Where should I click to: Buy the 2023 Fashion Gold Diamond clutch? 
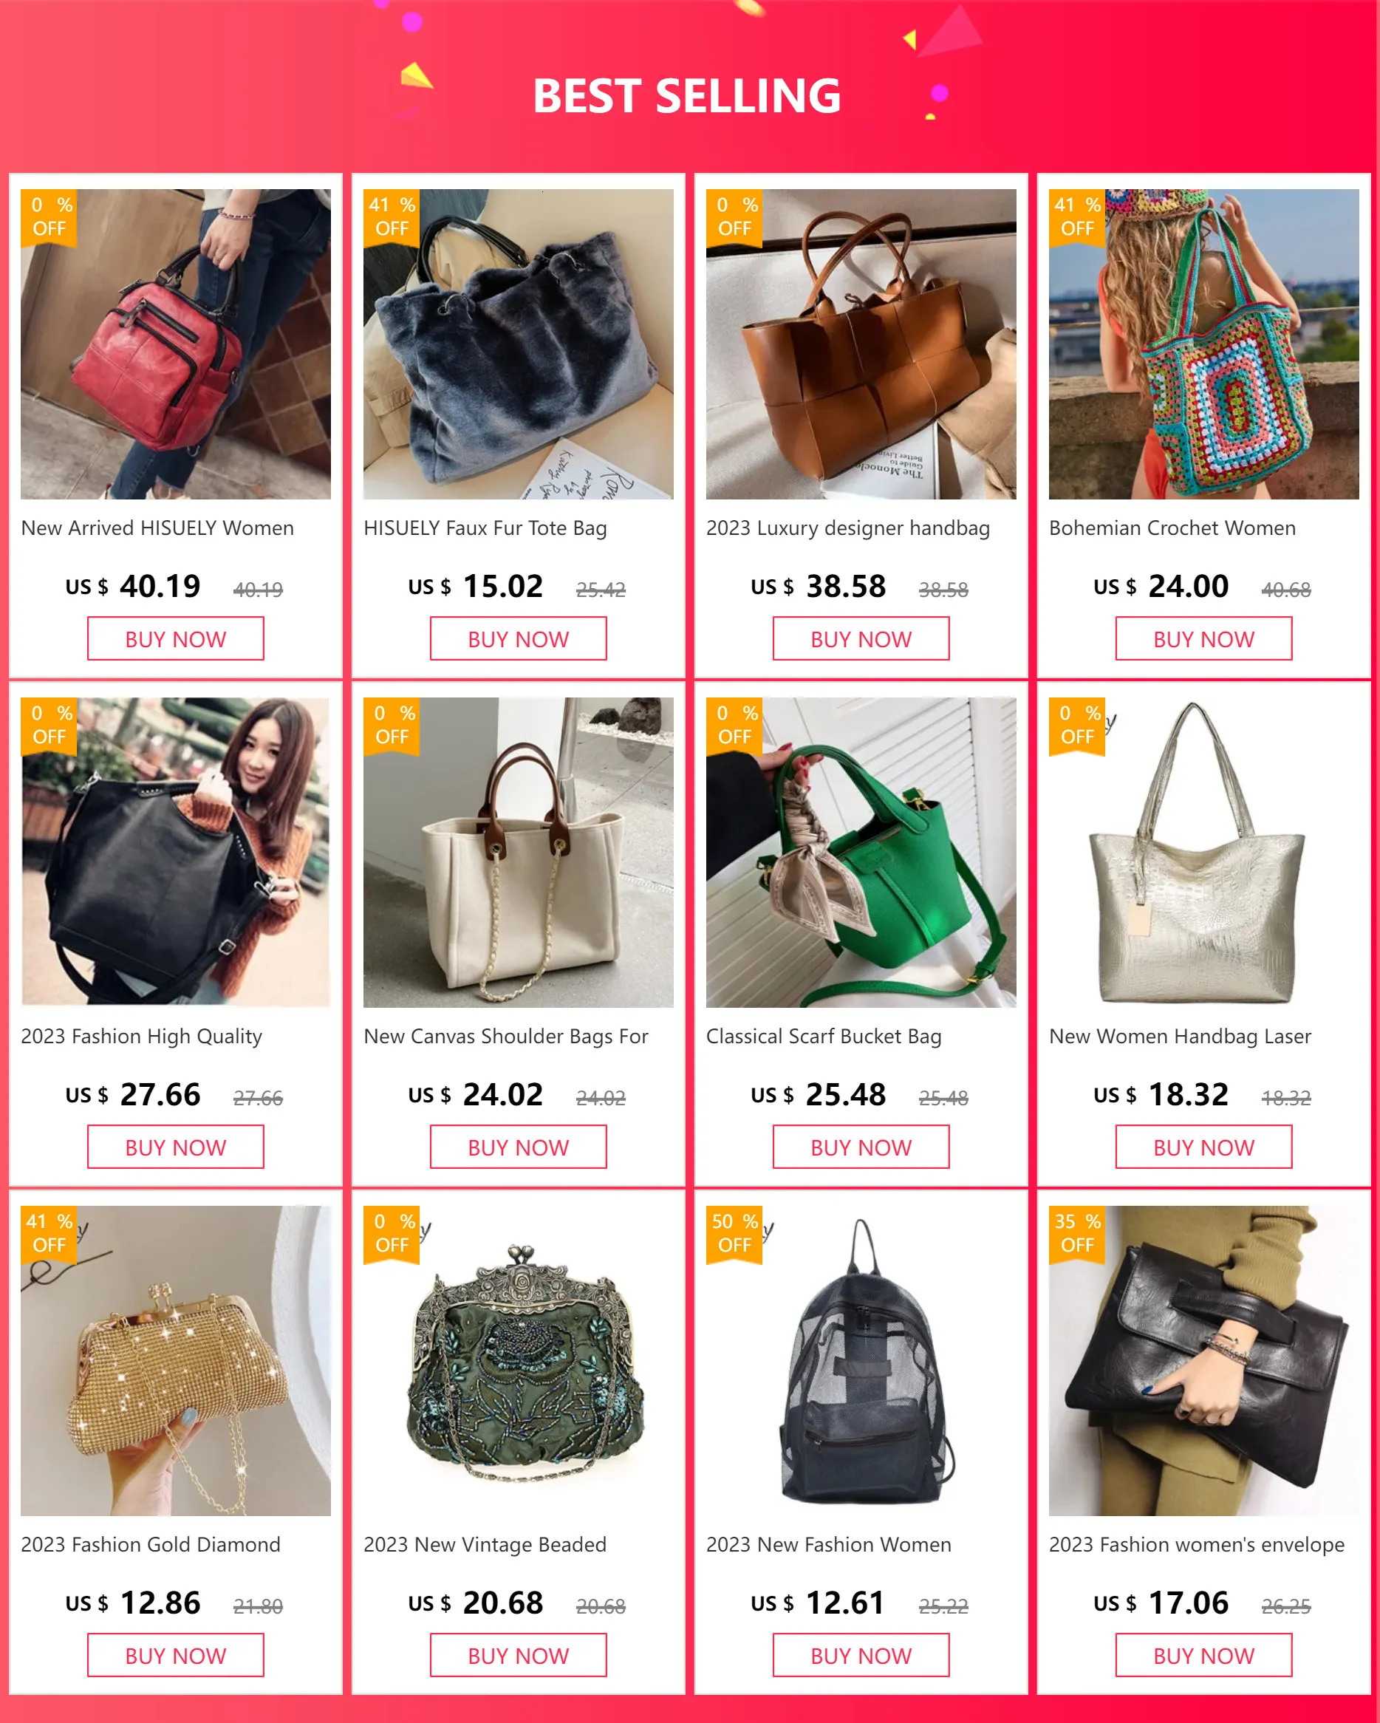pos(176,1655)
